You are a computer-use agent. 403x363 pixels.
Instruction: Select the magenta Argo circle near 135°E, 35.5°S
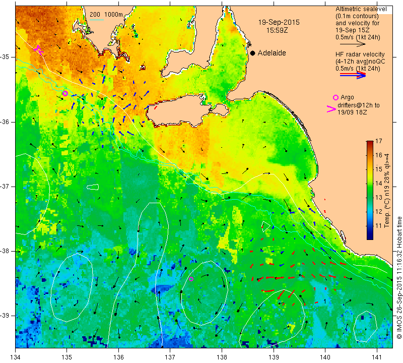[x=65, y=93]
